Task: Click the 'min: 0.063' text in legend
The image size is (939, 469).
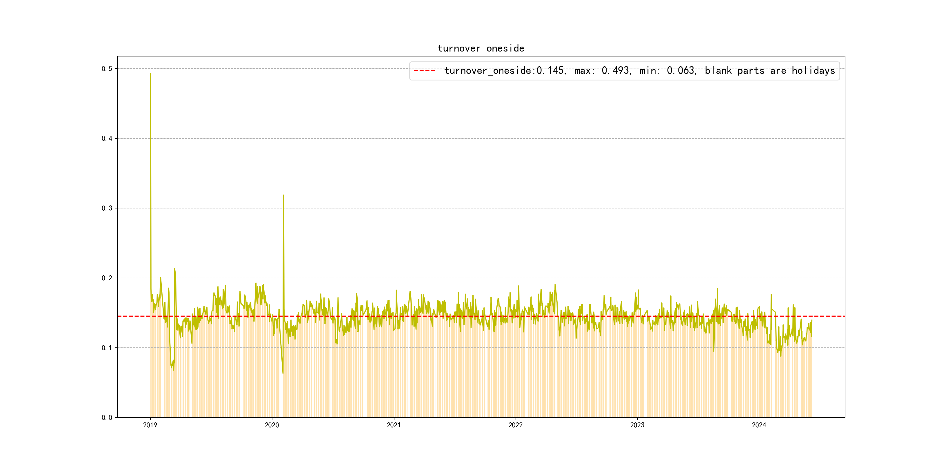Action: [x=668, y=71]
